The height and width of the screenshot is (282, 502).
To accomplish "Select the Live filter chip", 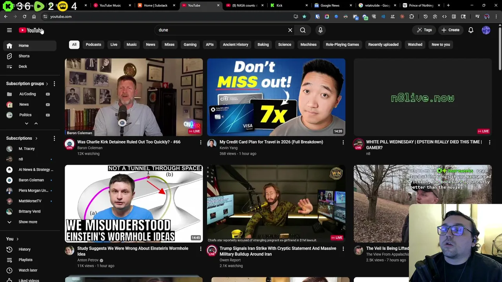I will [x=114, y=45].
